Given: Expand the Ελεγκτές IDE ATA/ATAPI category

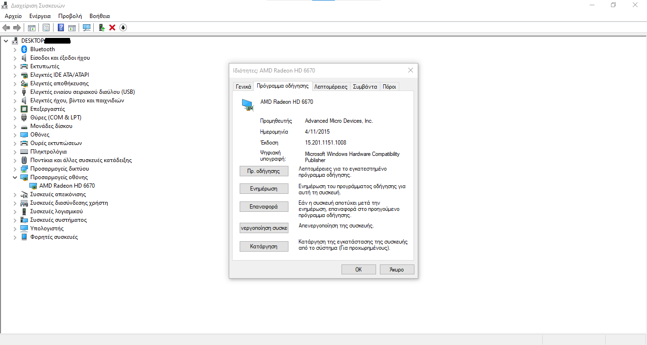Looking at the screenshot, I should click(x=15, y=75).
